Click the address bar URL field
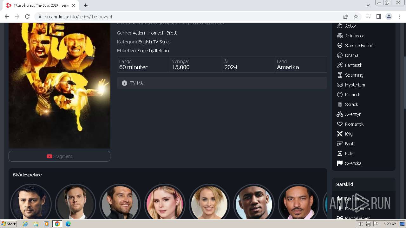The image size is (406, 228). [x=190, y=16]
